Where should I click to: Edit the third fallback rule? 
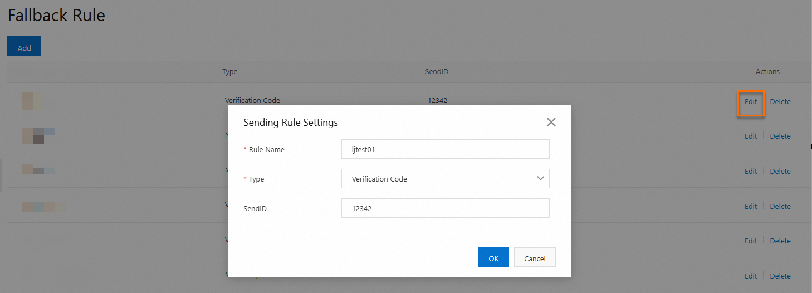pos(751,172)
